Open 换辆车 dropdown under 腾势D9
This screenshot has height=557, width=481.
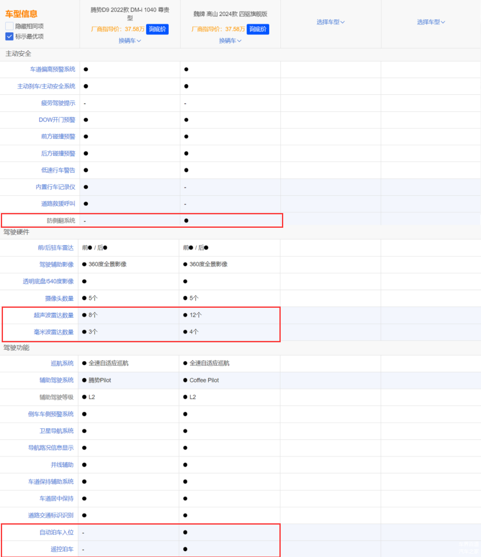(x=130, y=41)
